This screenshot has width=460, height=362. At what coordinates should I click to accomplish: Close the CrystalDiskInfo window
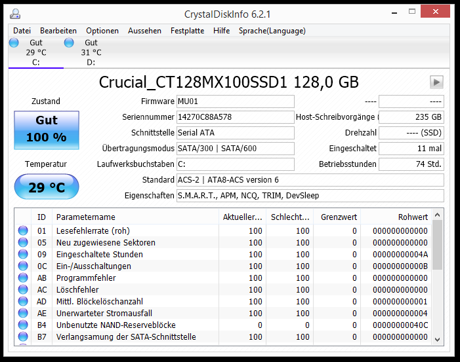(435, 11)
